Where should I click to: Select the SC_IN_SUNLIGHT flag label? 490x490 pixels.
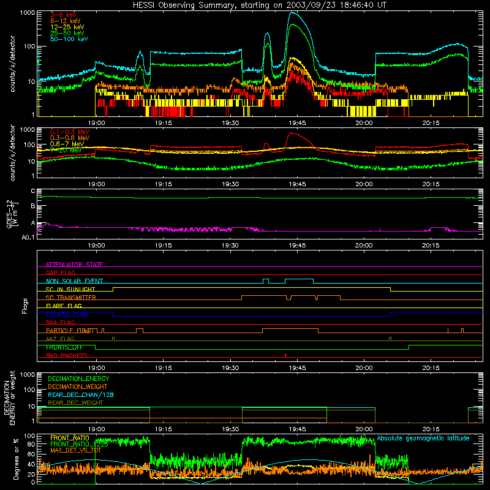click(70, 289)
